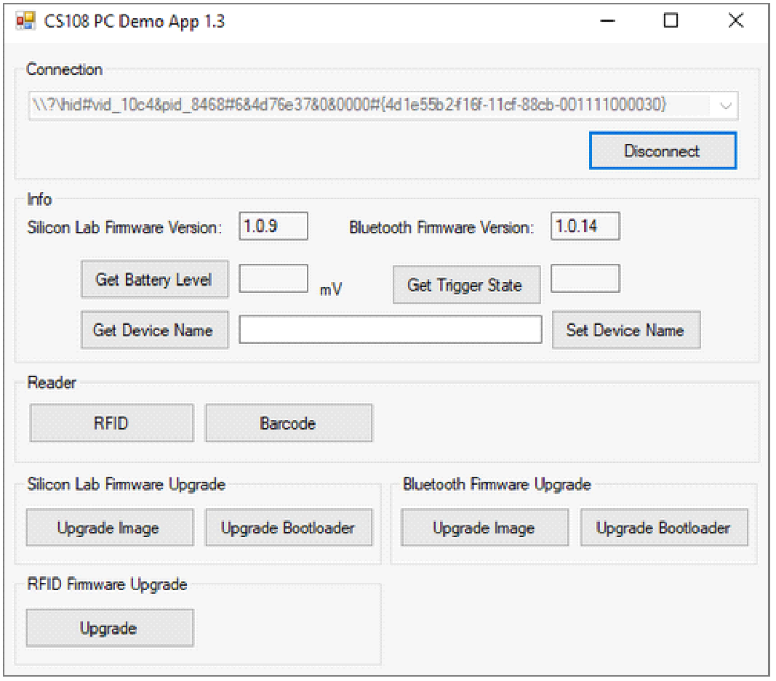
Task: Maximize the CS108 demo app window
Action: pos(671,21)
